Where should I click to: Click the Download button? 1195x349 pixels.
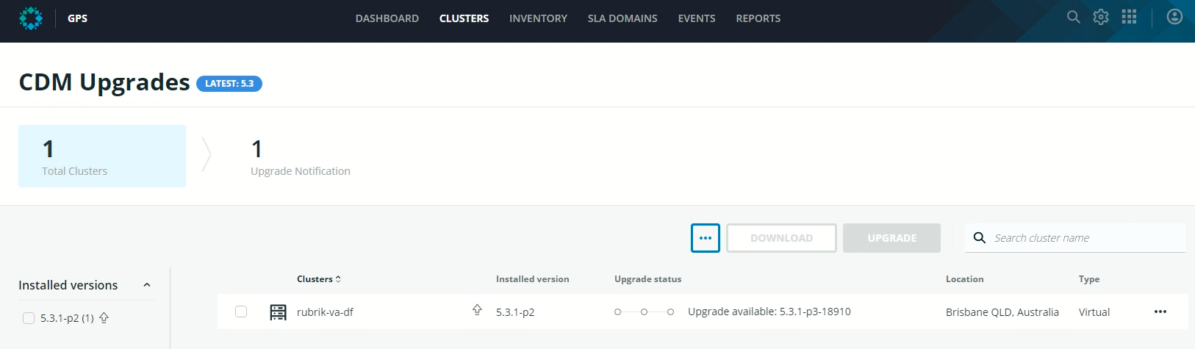(781, 238)
